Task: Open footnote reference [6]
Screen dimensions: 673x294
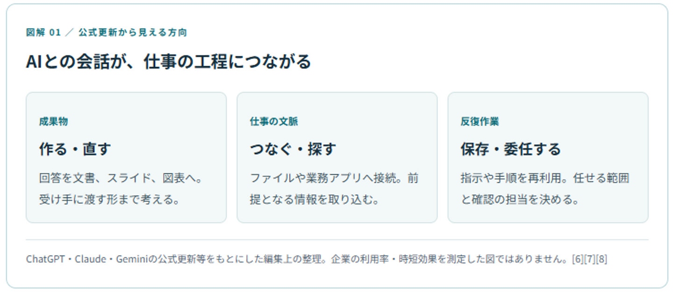Action: (x=578, y=259)
